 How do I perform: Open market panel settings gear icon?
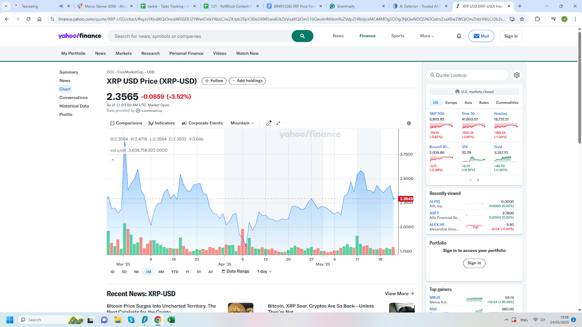coord(517,75)
